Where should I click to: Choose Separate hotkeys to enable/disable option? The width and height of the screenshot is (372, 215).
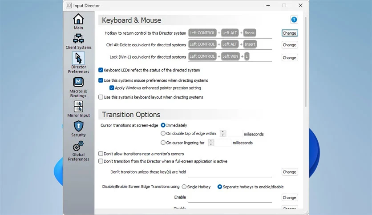[220, 187]
